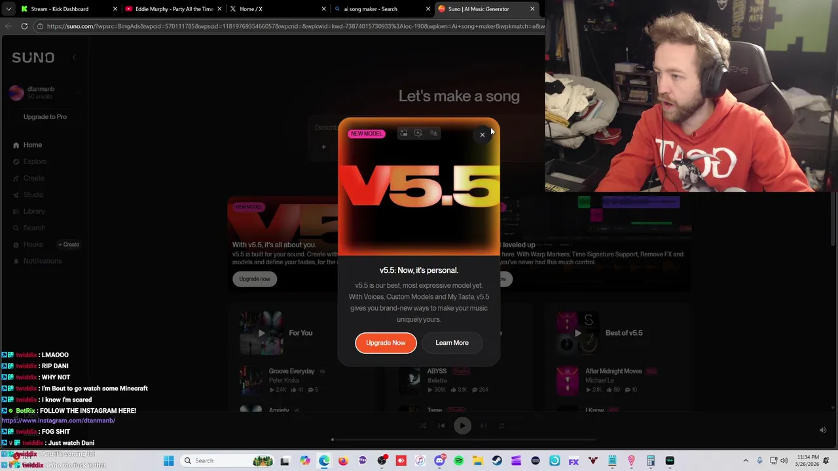The width and height of the screenshot is (838, 471).
Task: Play the For You playlist thumbnail
Action: pos(261,333)
